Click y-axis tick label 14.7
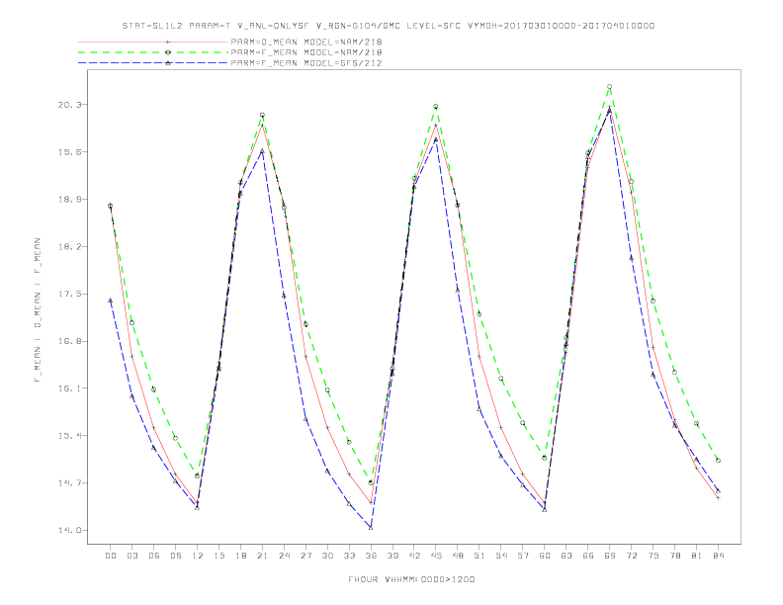This screenshot has height=605, width=783. point(69,483)
